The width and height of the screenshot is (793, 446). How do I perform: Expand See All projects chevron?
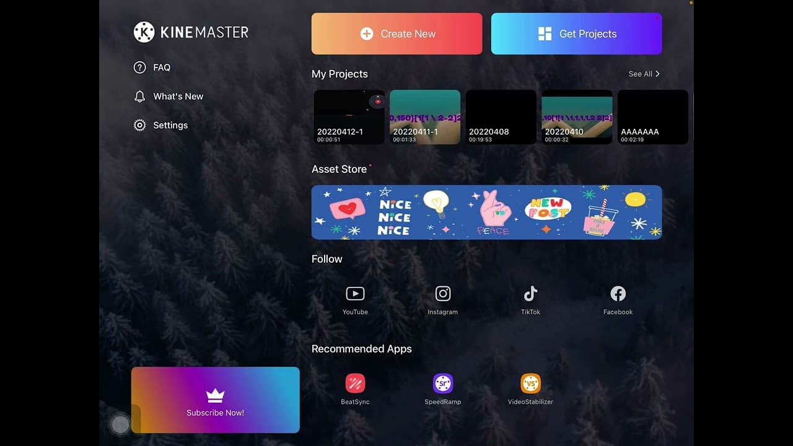(657, 74)
